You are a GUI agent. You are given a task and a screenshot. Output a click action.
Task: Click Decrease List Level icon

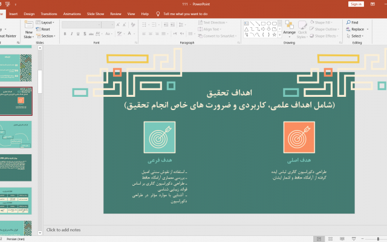[166, 25]
